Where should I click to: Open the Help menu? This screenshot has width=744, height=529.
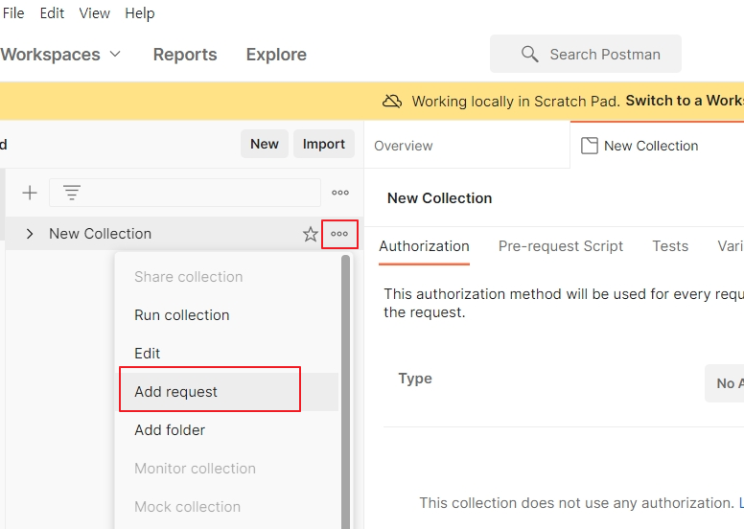(x=140, y=13)
